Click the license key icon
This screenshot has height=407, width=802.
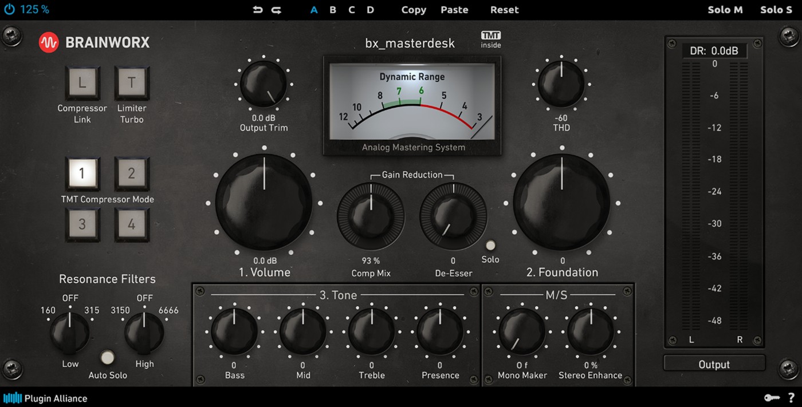[772, 397]
